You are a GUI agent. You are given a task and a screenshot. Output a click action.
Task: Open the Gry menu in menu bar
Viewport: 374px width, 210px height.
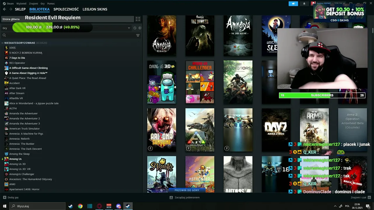click(43, 3)
